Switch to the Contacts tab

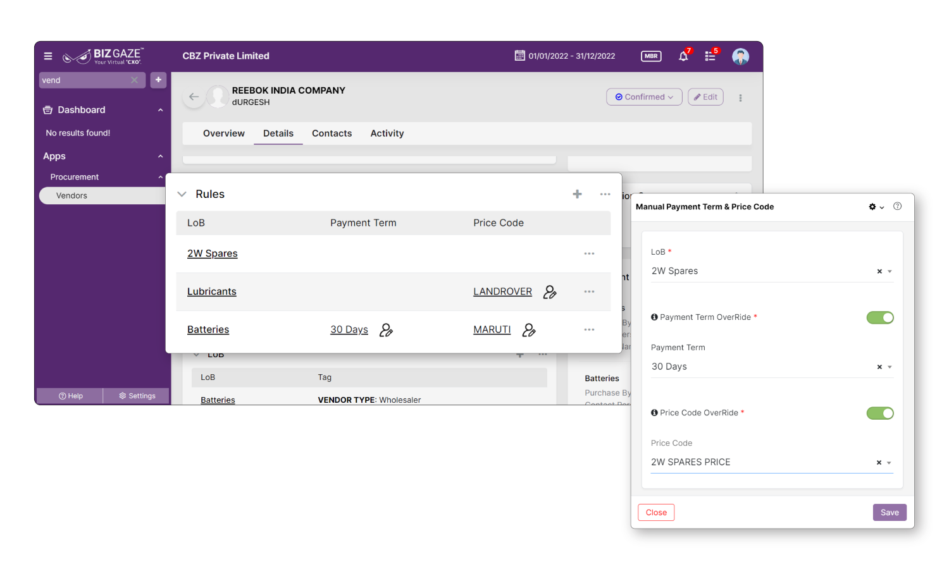tap(332, 133)
